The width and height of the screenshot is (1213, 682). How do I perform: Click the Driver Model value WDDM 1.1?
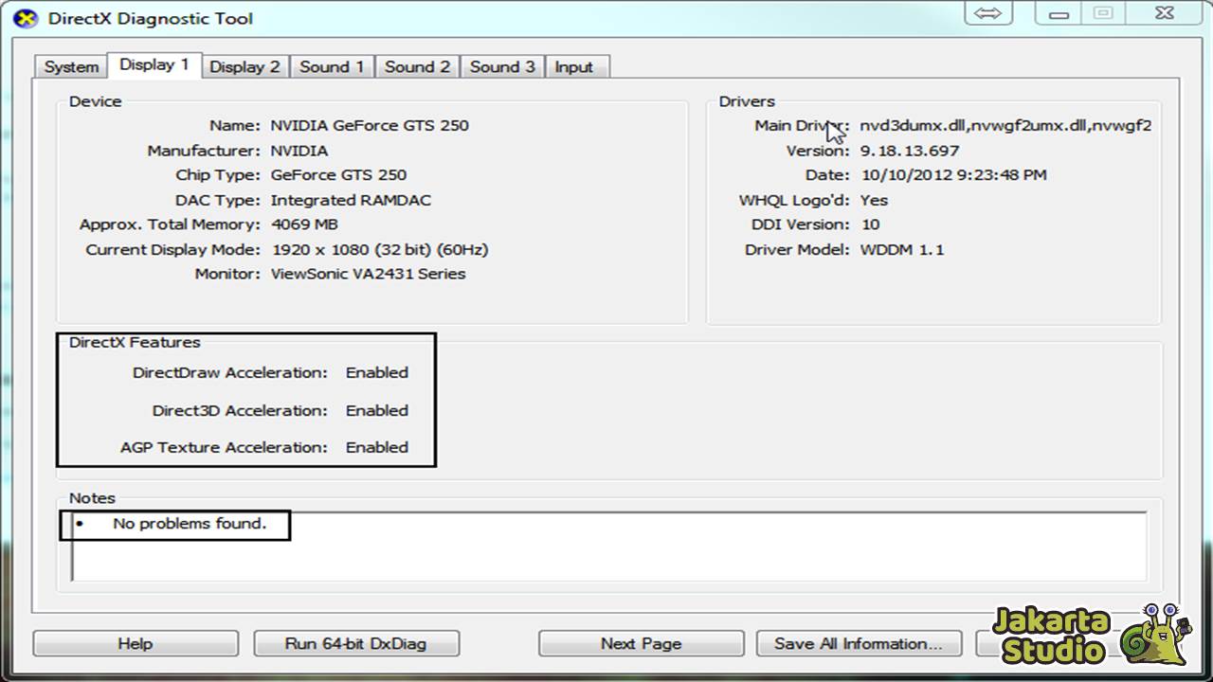click(902, 250)
